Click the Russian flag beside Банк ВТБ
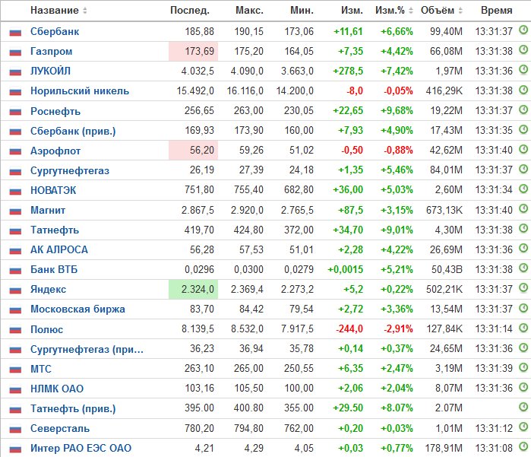 pos(15,271)
